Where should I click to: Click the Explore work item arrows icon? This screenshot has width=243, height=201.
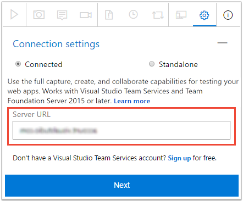point(158,15)
